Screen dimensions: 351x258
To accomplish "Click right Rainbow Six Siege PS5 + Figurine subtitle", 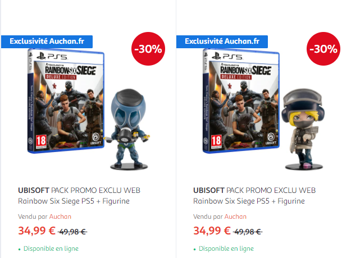I will coord(249,201).
